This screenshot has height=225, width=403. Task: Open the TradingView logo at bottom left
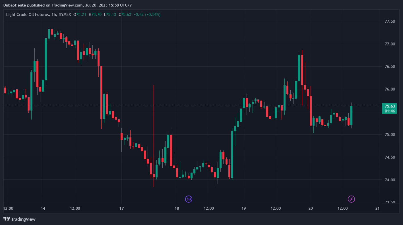coord(19,219)
